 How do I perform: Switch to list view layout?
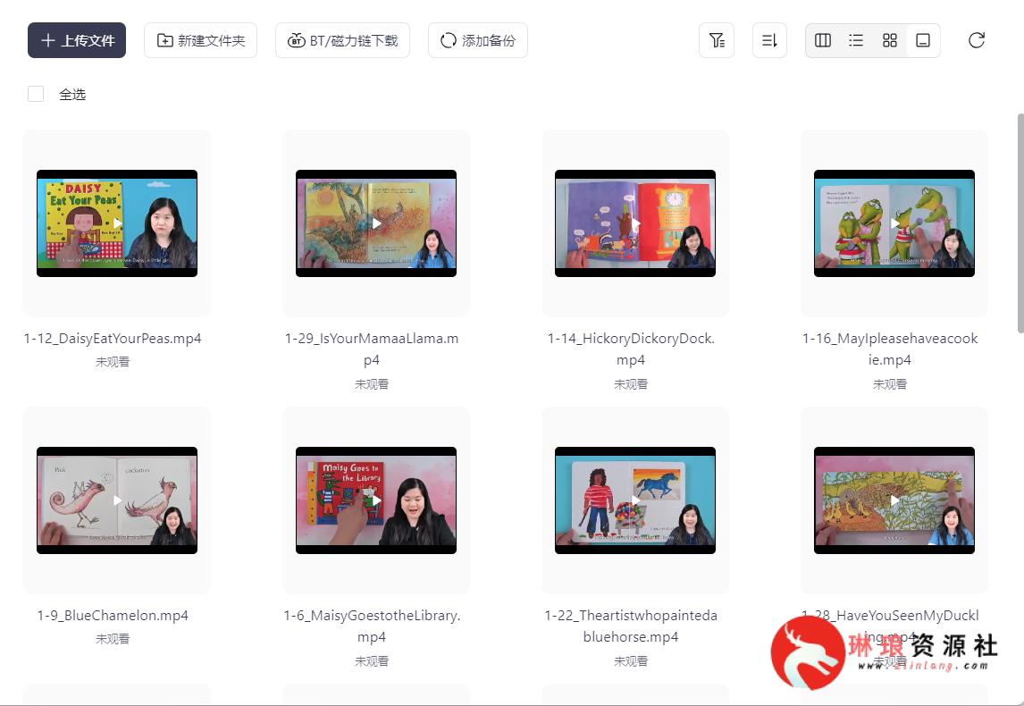pyautogui.click(x=856, y=40)
